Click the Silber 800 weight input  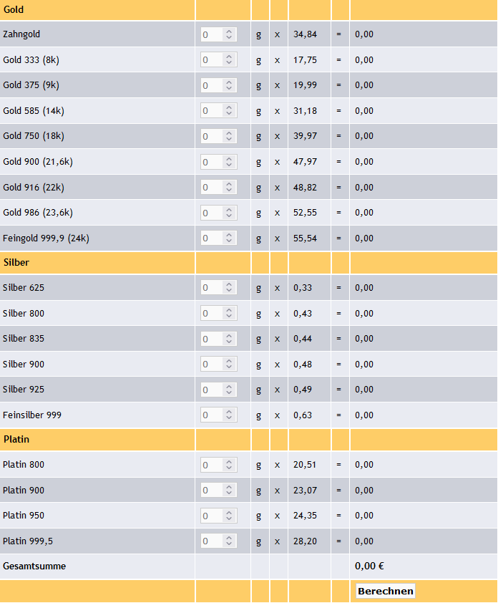coord(212,314)
